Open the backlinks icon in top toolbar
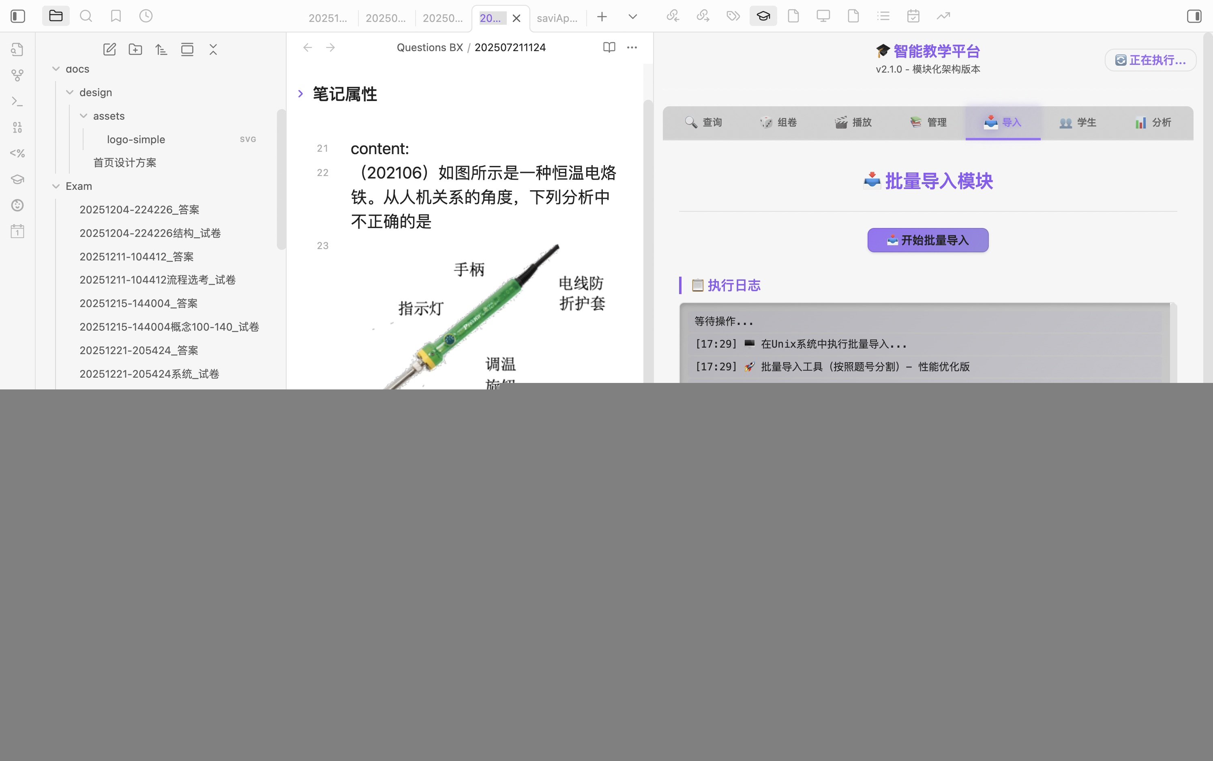Image resolution: width=1213 pixels, height=761 pixels. pyautogui.click(x=673, y=15)
